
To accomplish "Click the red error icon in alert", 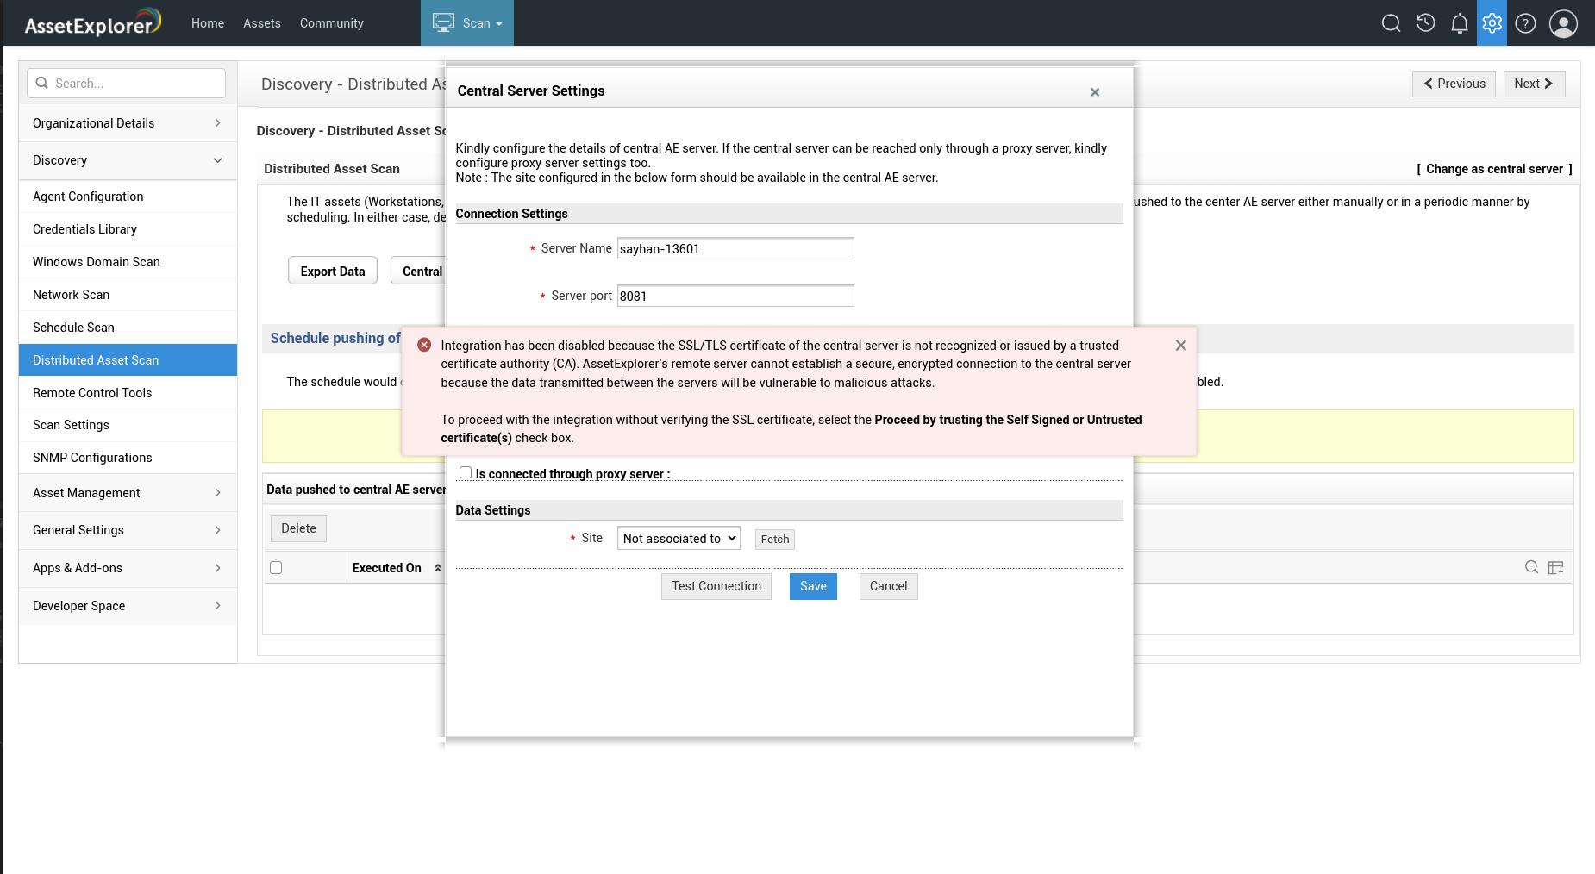I will pyautogui.click(x=424, y=345).
